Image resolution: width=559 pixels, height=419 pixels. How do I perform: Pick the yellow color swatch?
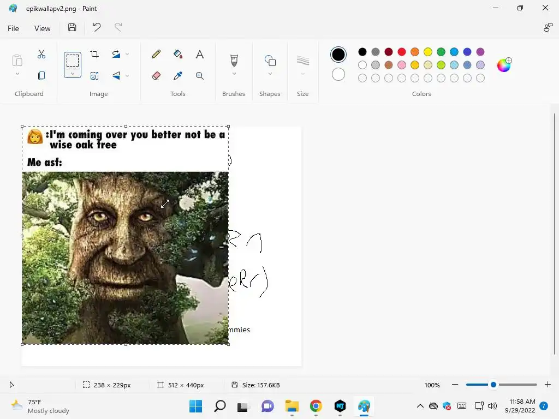click(428, 52)
